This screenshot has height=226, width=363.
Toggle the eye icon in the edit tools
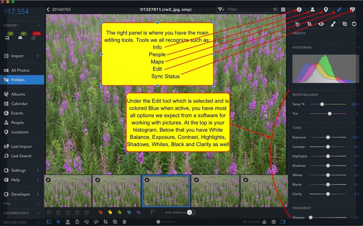(321, 24)
